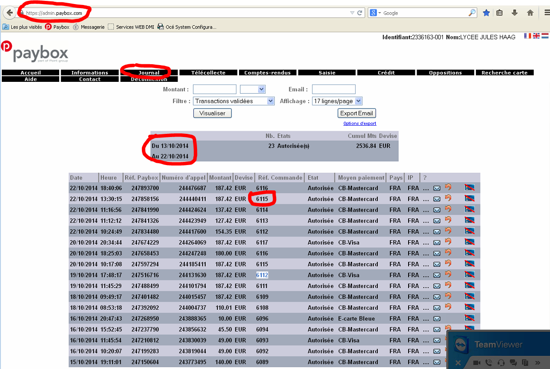Open the URL bar history dropdown arrow
The width and height of the screenshot is (550, 369).
[353, 13]
